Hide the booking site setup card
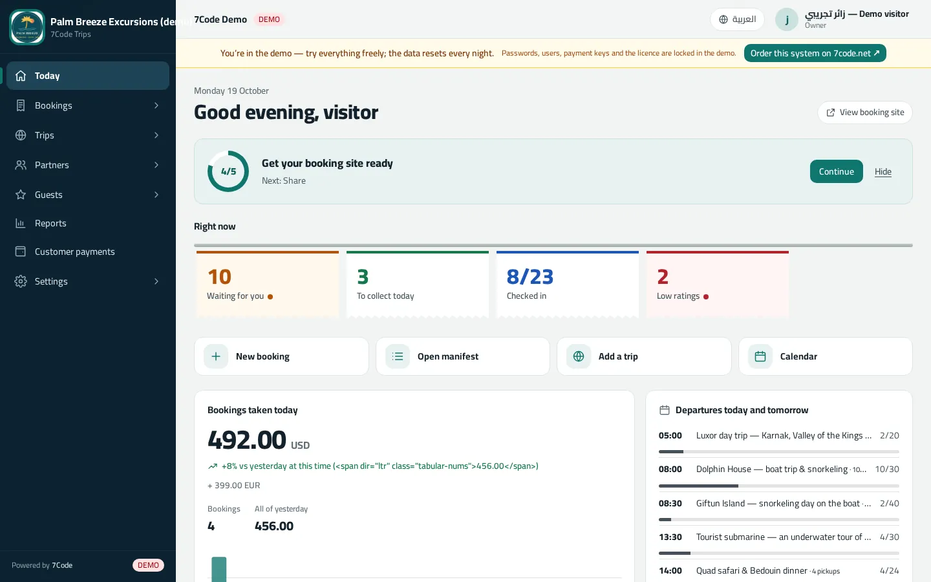Screen dimensions: 931x582 883,171
